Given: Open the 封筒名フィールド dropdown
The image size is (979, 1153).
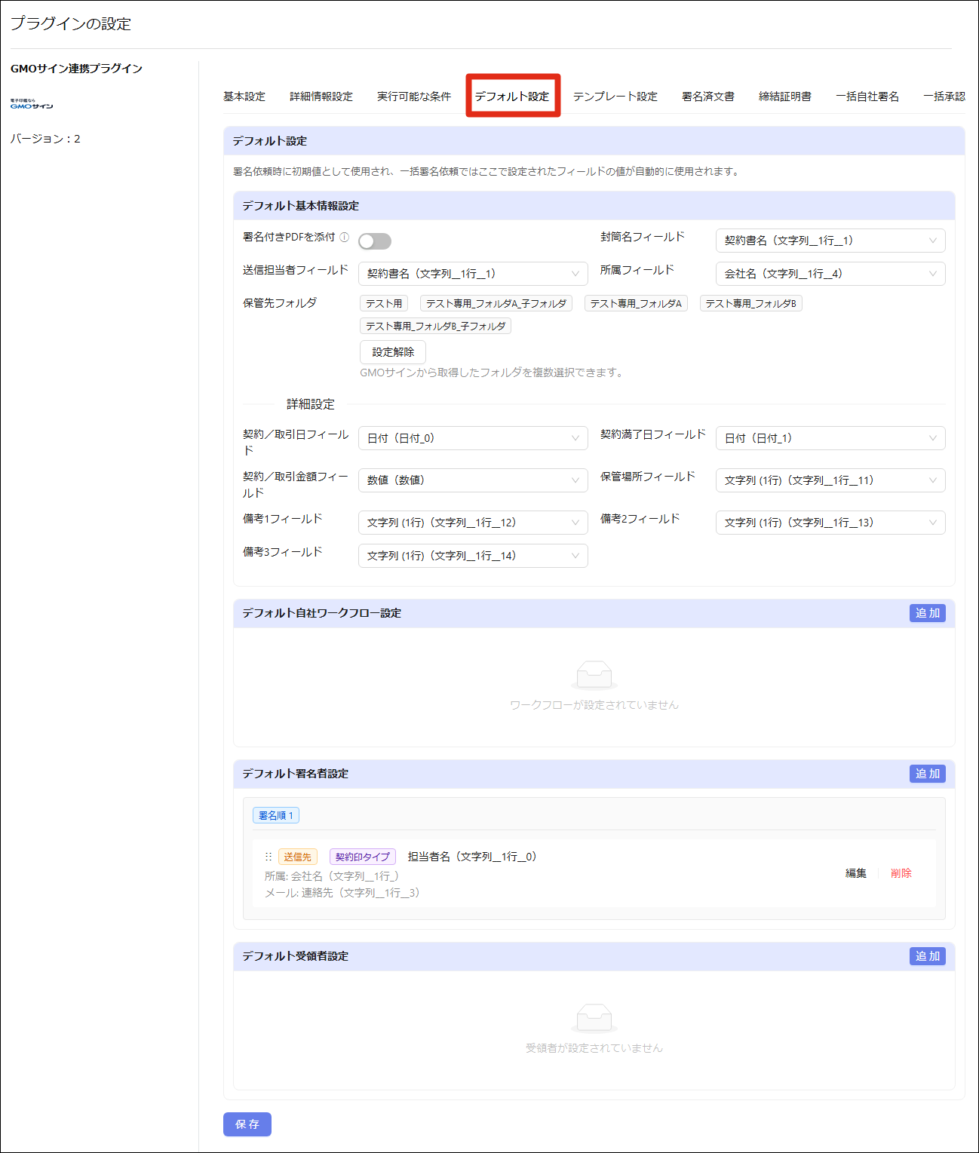Looking at the screenshot, I should [x=830, y=241].
